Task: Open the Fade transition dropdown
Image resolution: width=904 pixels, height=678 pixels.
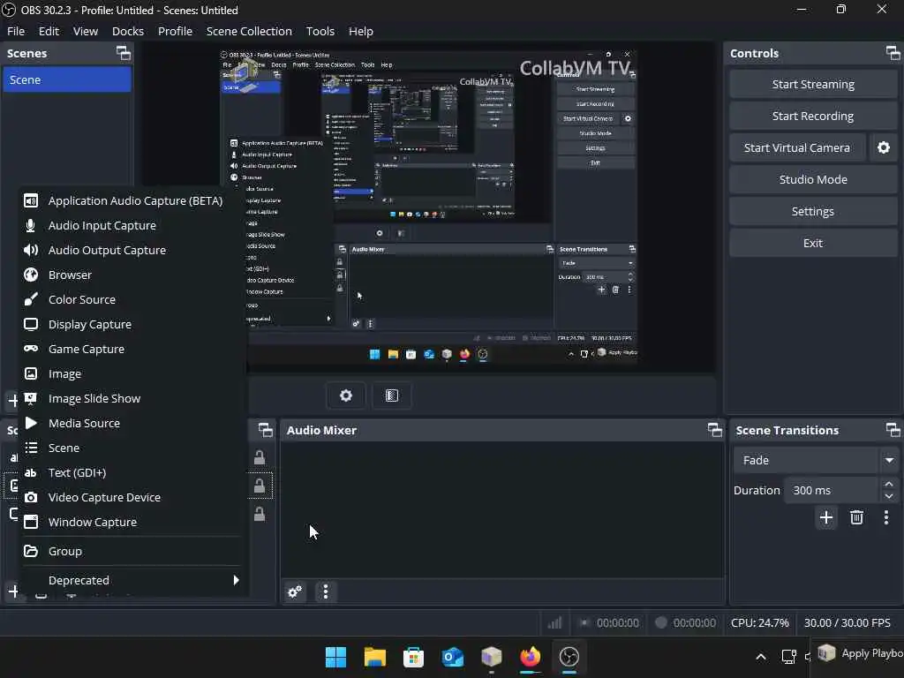Action: (x=816, y=460)
